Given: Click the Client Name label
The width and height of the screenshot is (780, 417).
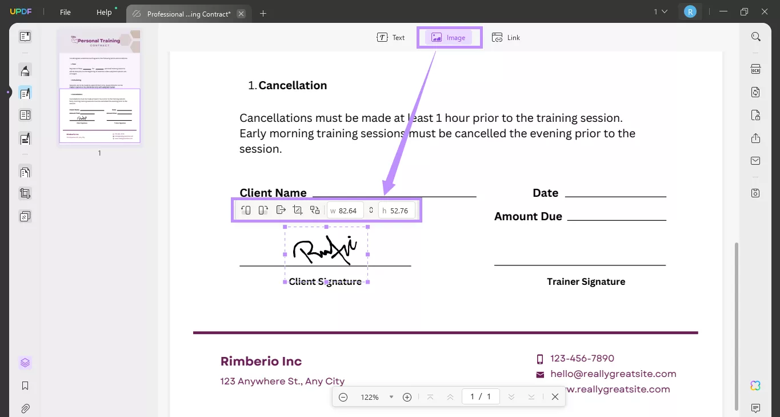Looking at the screenshot, I should pos(273,193).
